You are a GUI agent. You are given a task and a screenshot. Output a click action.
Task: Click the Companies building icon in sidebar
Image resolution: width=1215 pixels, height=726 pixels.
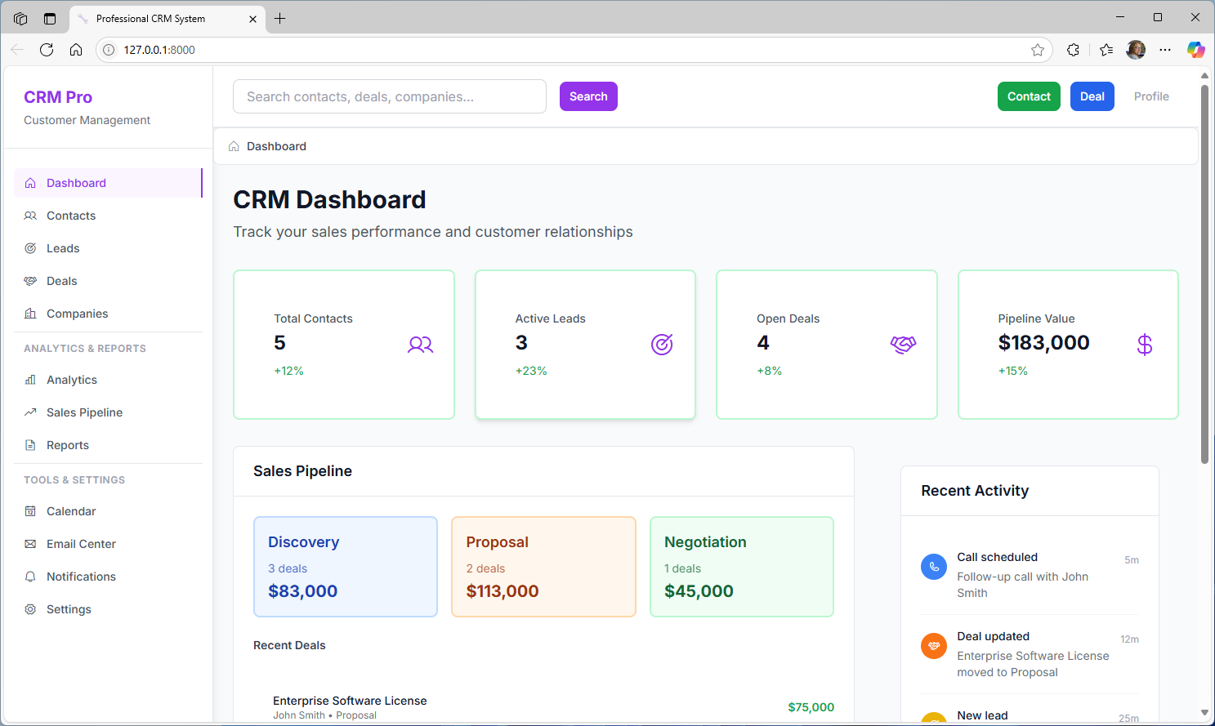(30, 314)
